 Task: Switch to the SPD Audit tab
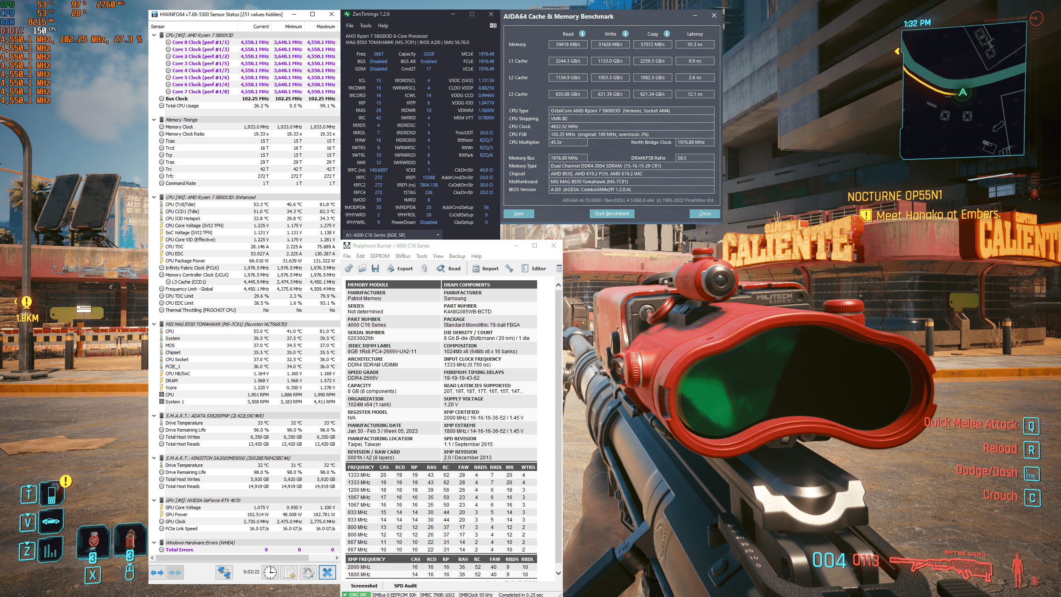tap(405, 586)
